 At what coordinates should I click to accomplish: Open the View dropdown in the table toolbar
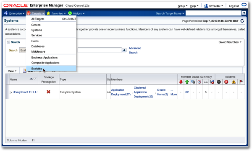(12, 71)
